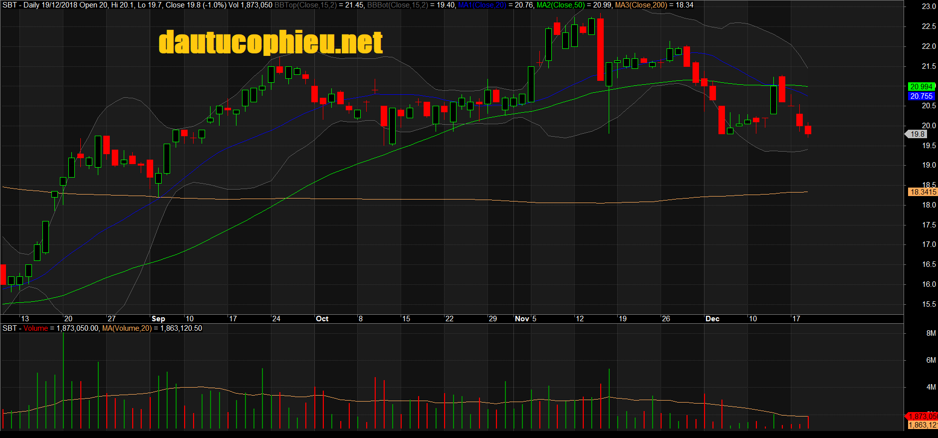Click the green 'MA2(Close,50)' indicator label
The image size is (938, 438).
click(560, 5)
